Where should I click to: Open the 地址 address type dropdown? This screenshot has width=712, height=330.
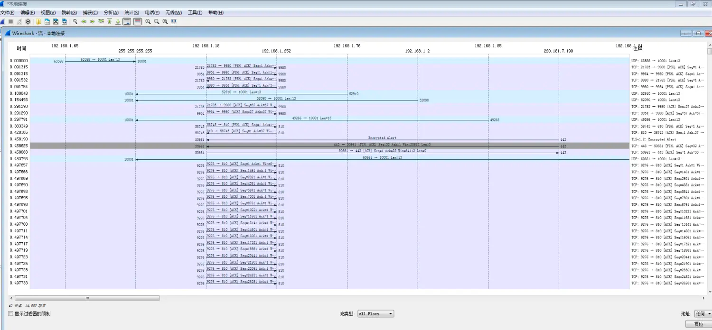[x=702, y=313]
